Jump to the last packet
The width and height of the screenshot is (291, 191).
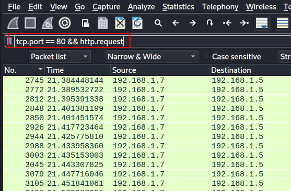click(245, 23)
